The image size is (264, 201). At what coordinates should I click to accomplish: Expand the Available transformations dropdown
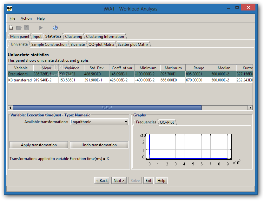[x=99, y=122]
